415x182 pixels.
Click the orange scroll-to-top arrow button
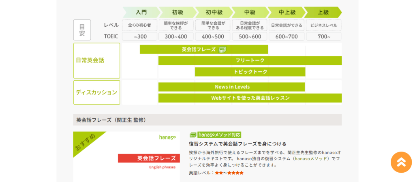pos(401,162)
